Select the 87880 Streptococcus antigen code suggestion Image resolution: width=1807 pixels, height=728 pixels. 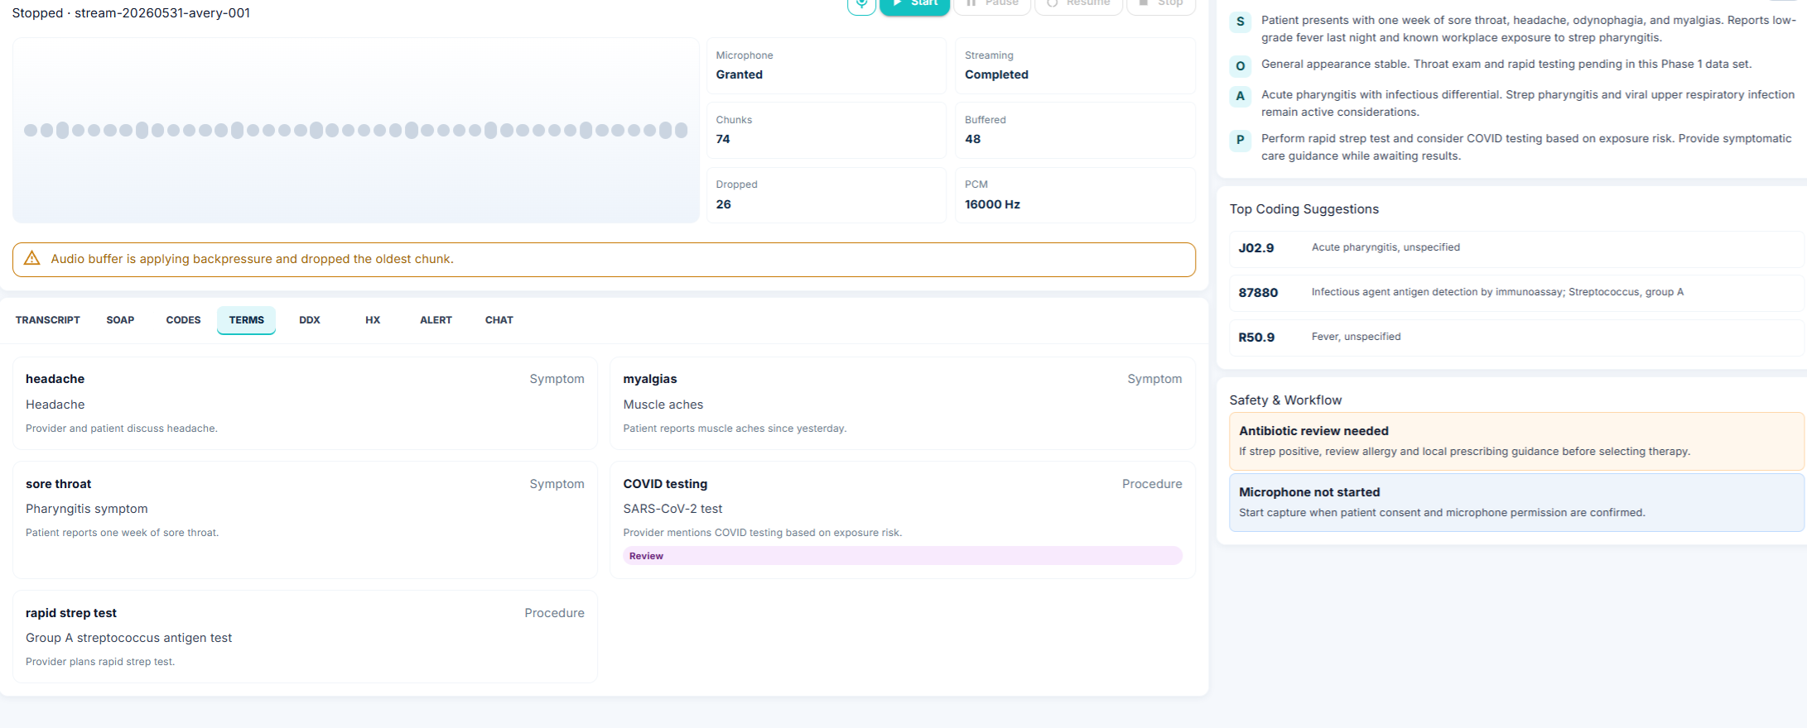1515,293
